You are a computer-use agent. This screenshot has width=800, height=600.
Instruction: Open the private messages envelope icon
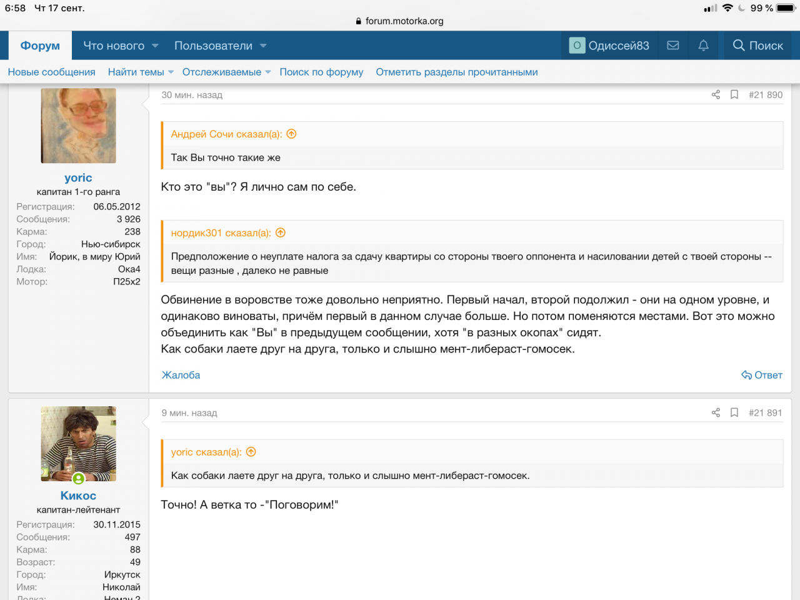coord(673,46)
